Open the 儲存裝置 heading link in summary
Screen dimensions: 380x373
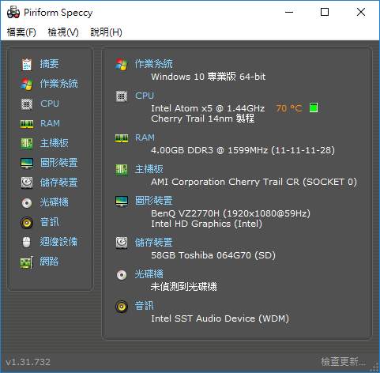tap(154, 243)
